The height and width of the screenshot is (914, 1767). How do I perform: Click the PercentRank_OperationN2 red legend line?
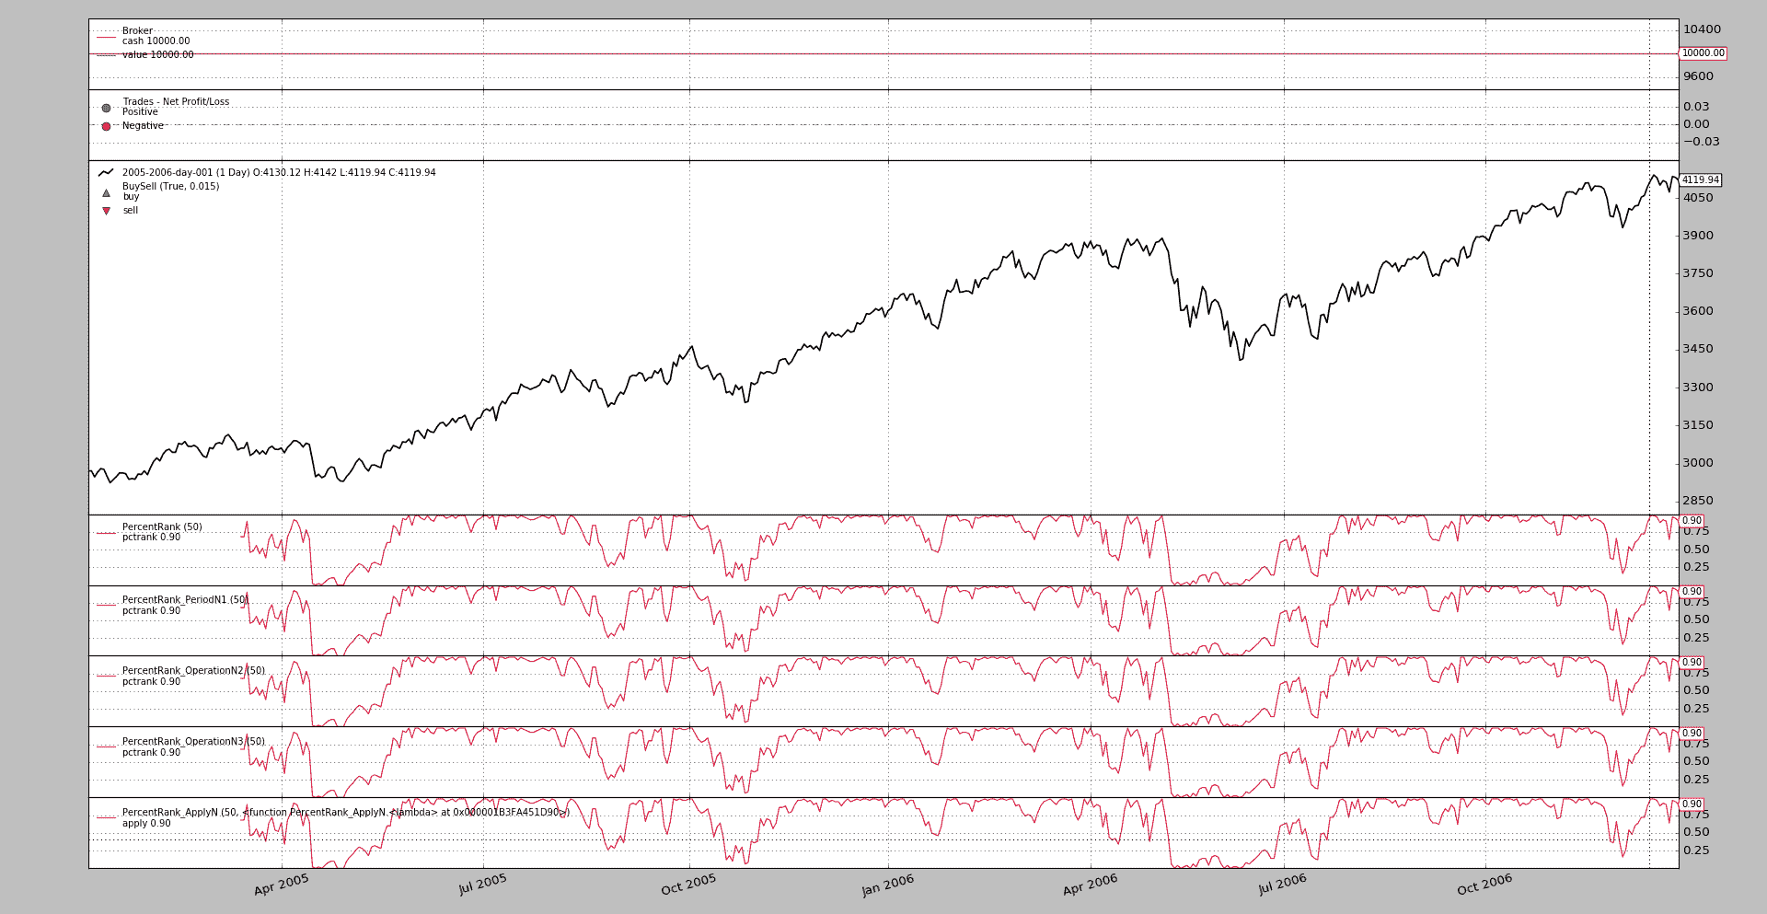(106, 677)
